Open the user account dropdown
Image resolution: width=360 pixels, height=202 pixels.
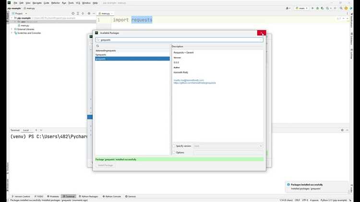(x=288, y=8)
